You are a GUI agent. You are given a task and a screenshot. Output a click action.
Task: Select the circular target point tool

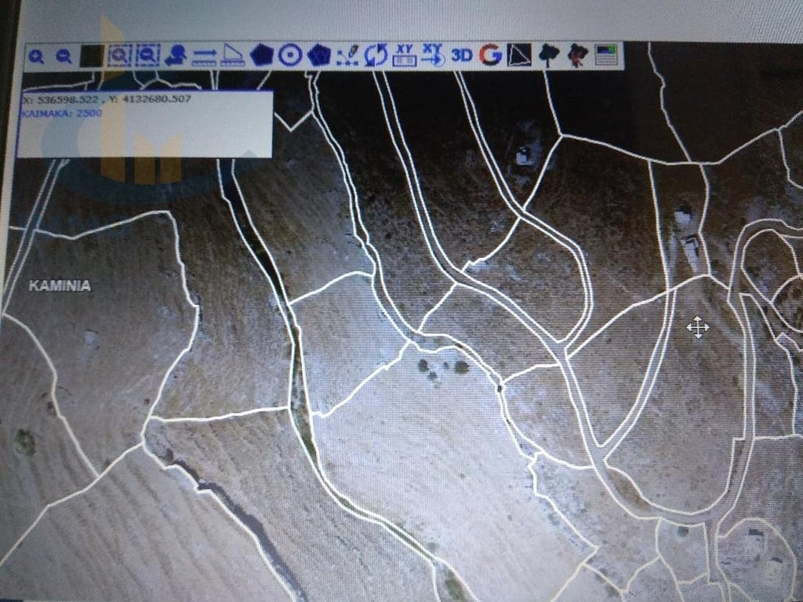pyautogui.click(x=290, y=55)
